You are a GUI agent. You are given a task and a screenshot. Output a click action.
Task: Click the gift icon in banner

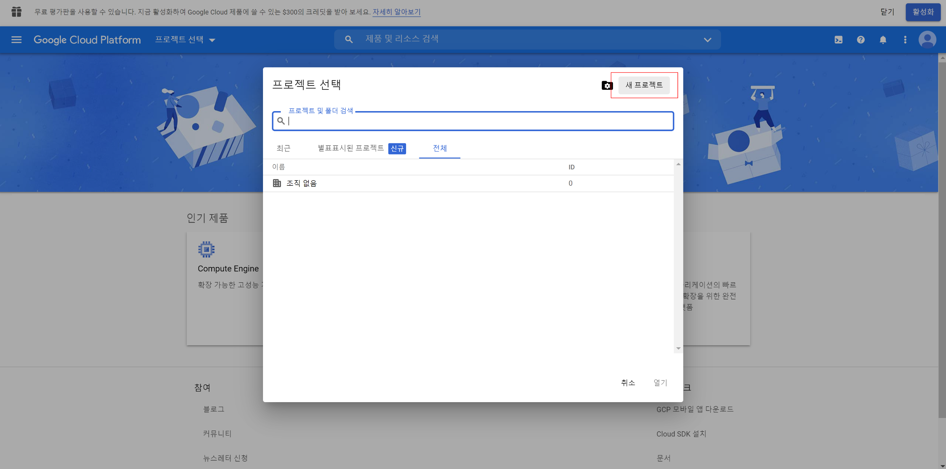[x=16, y=12]
